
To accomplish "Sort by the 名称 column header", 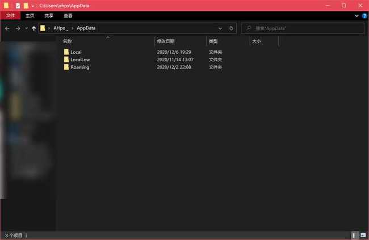I will tap(68, 41).
